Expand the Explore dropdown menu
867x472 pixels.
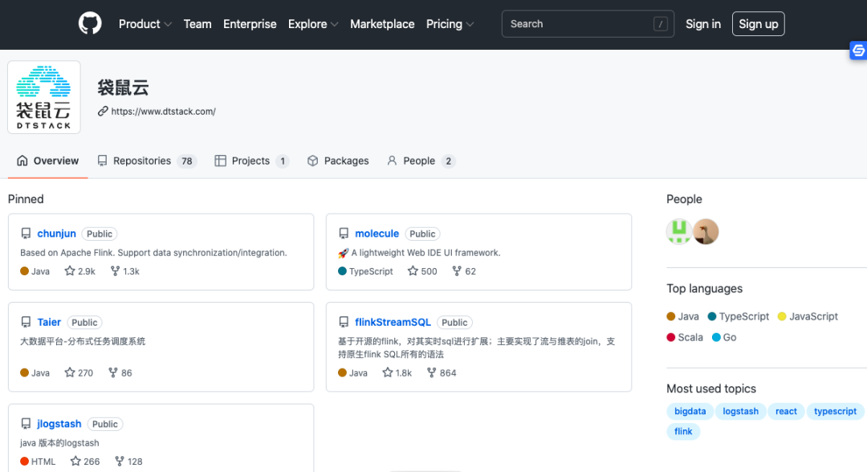pyautogui.click(x=313, y=24)
